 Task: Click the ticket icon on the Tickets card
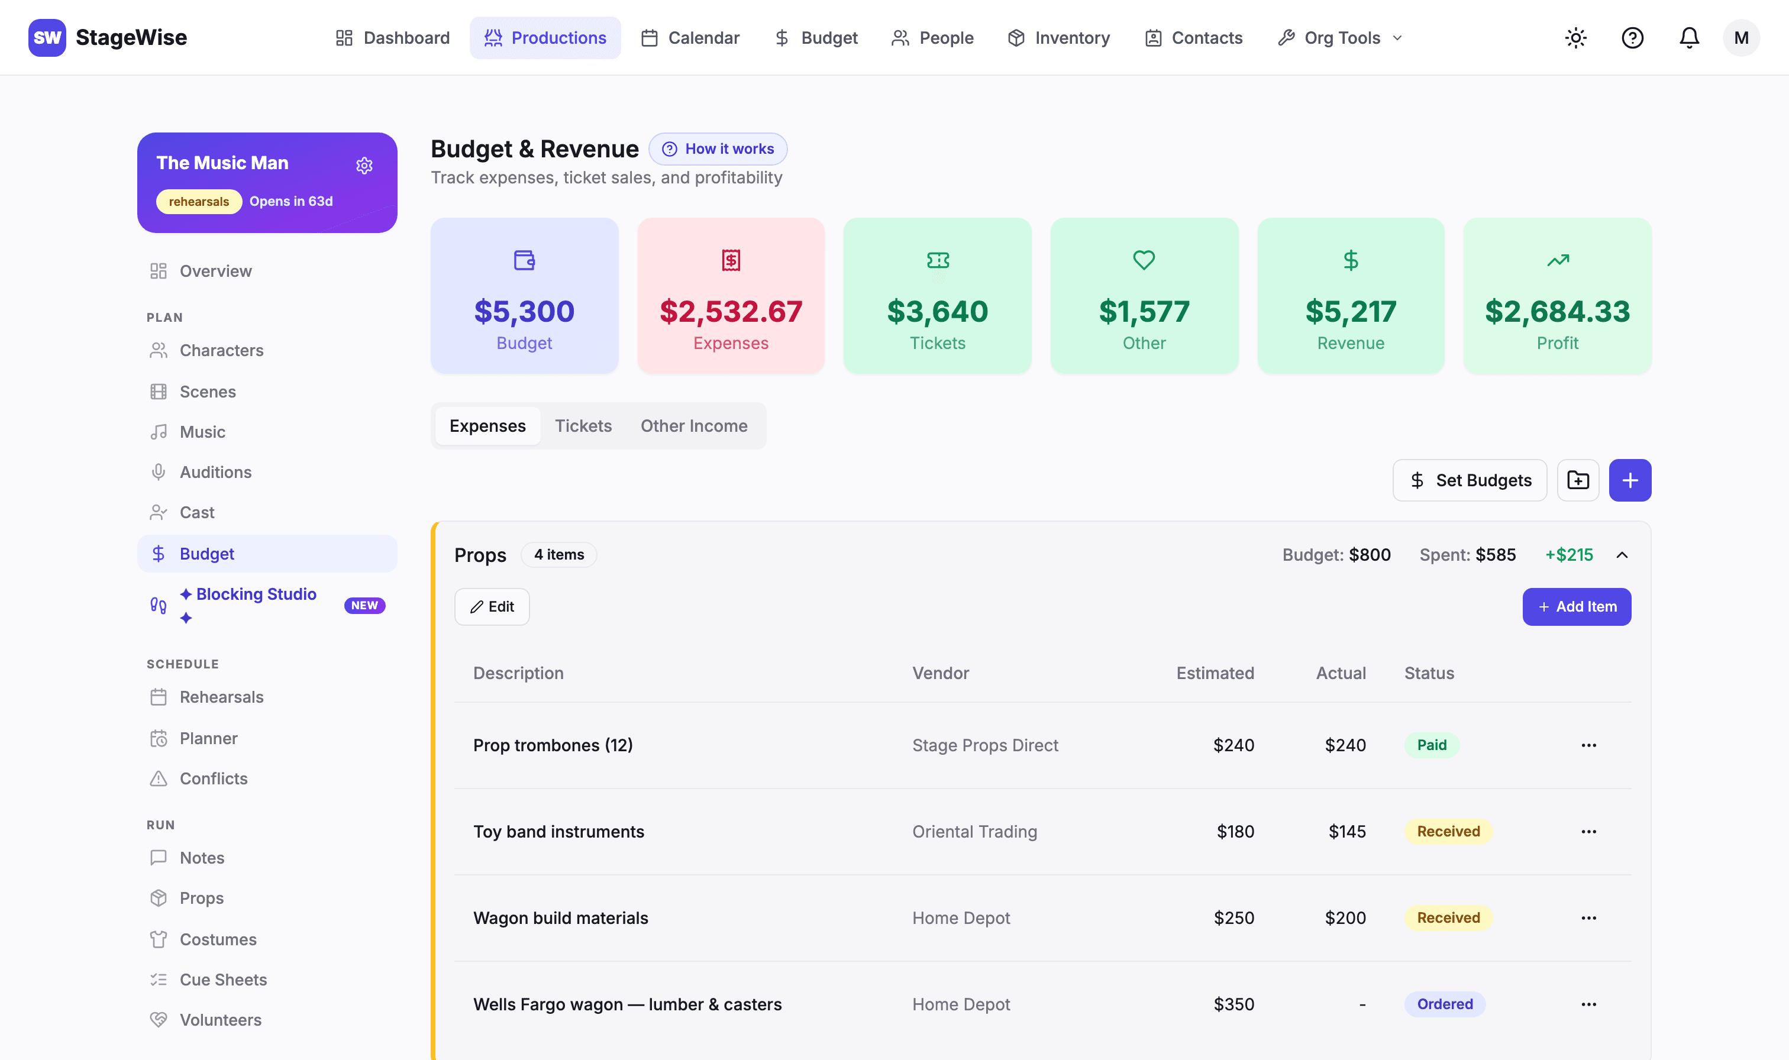tap(938, 260)
